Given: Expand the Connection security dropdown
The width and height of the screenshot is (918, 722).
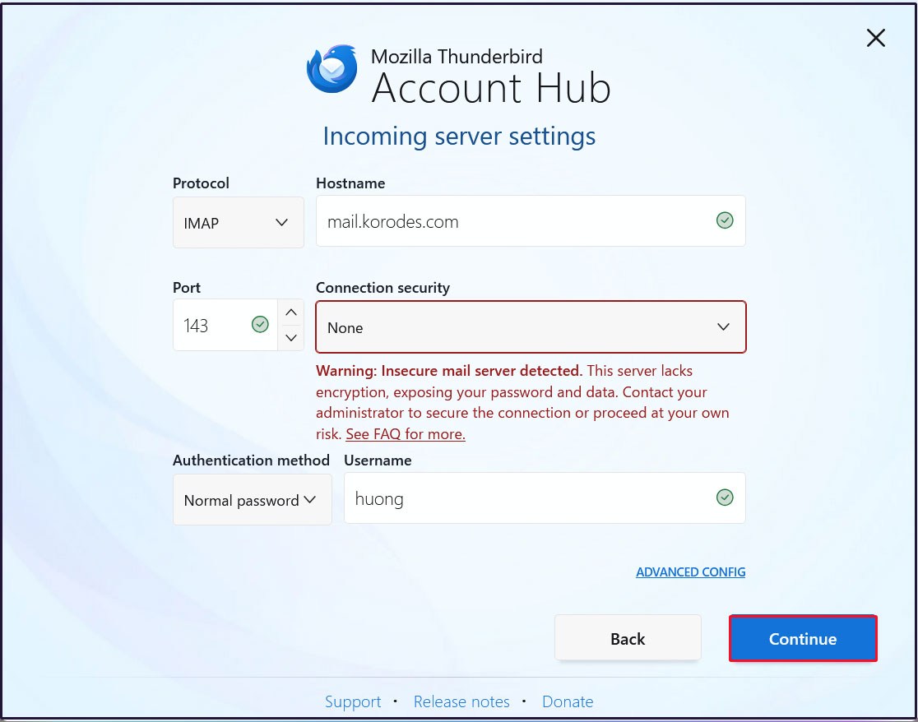Looking at the screenshot, I should pyautogui.click(x=531, y=327).
